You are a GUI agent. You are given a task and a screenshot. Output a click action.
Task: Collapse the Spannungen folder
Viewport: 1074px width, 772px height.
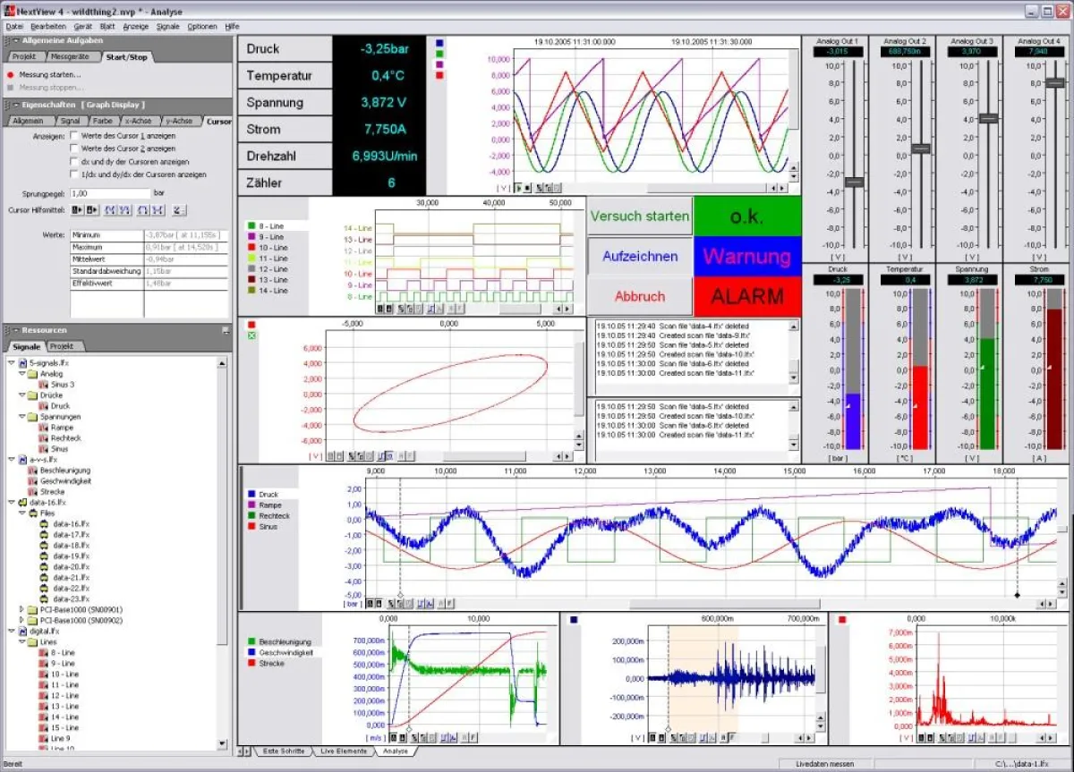(21, 417)
